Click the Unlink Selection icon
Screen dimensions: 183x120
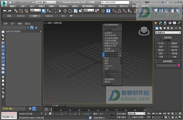click(21, 11)
